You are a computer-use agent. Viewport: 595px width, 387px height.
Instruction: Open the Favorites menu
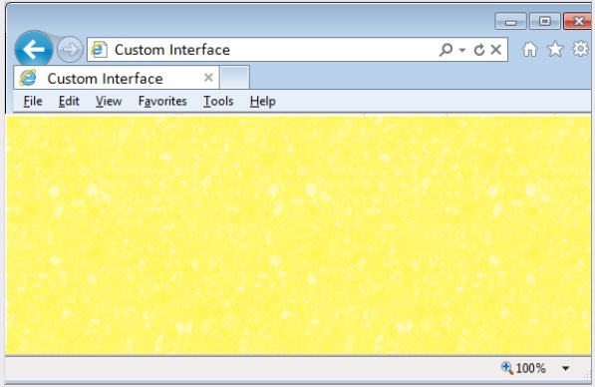click(162, 102)
